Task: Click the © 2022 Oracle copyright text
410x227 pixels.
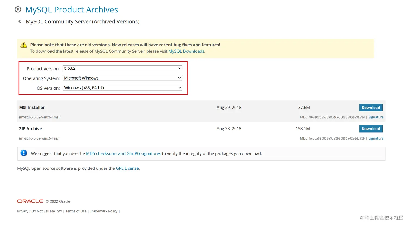Action: click(58, 201)
